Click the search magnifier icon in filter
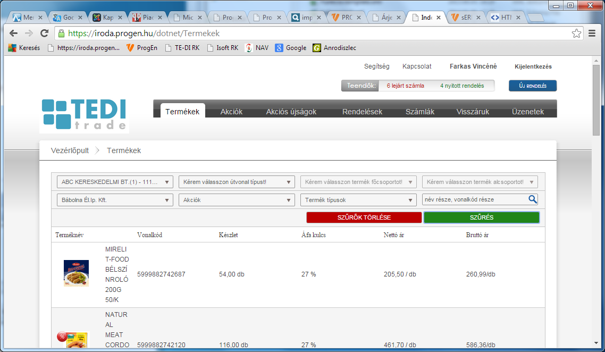605x352 pixels. click(533, 199)
